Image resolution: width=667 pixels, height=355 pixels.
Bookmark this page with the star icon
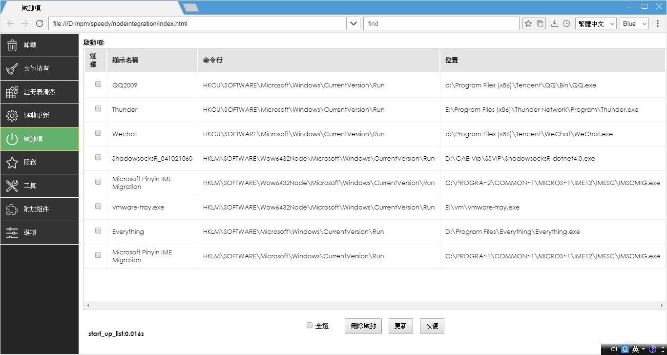(528, 23)
